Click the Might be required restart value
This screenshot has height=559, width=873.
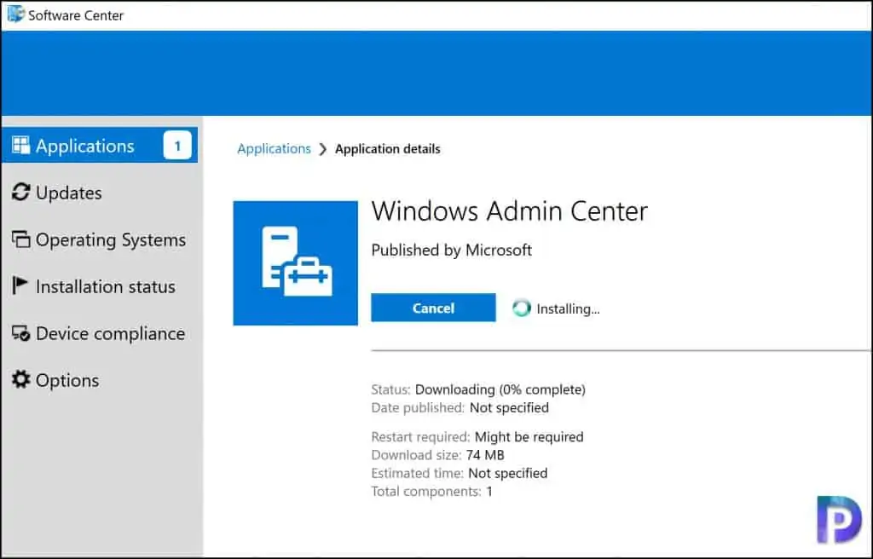click(529, 437)
